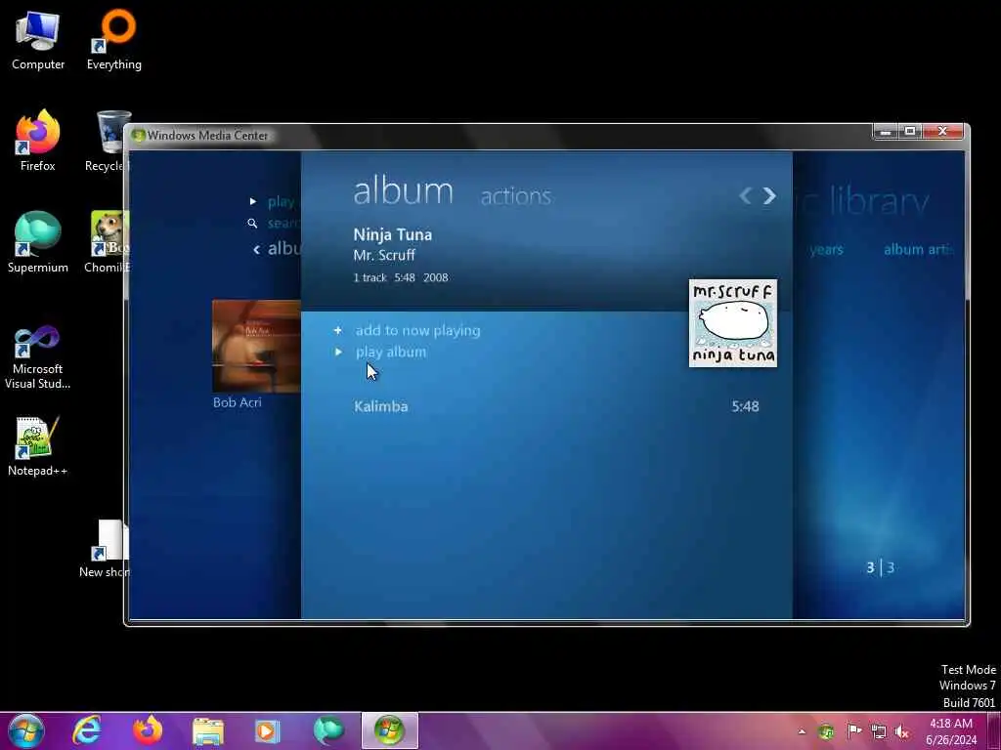The width and height of the screenshot is (1001, 750).
Task: Go to next album with right chevron
Action: pos(769,195)
